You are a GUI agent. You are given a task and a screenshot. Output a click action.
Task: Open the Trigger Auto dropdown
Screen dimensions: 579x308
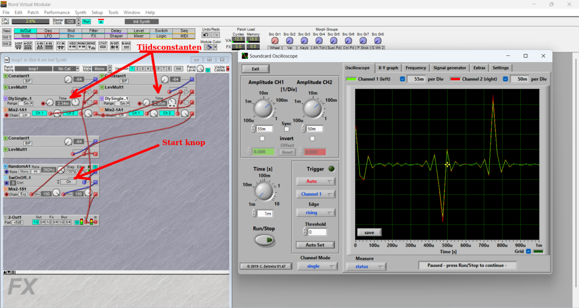[x=316, y=181]
